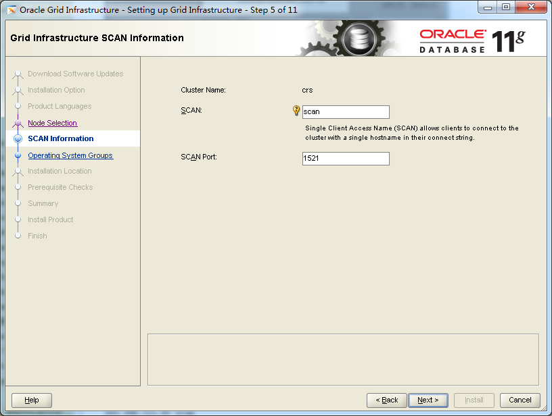Click the 'Grid Infrastructure SCAN Information' heading
The height and width of the screenshot is (416, 552).
pos(97,38)
